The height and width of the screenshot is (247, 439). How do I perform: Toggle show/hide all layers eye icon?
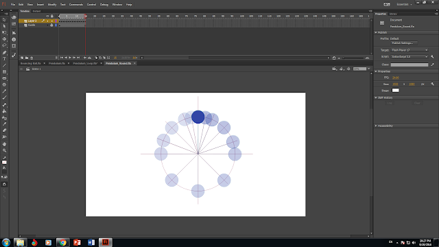coord(47,16)
